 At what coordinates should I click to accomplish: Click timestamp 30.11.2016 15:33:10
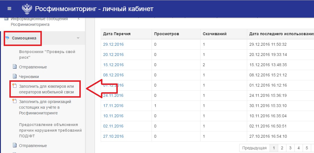(268, 106)
